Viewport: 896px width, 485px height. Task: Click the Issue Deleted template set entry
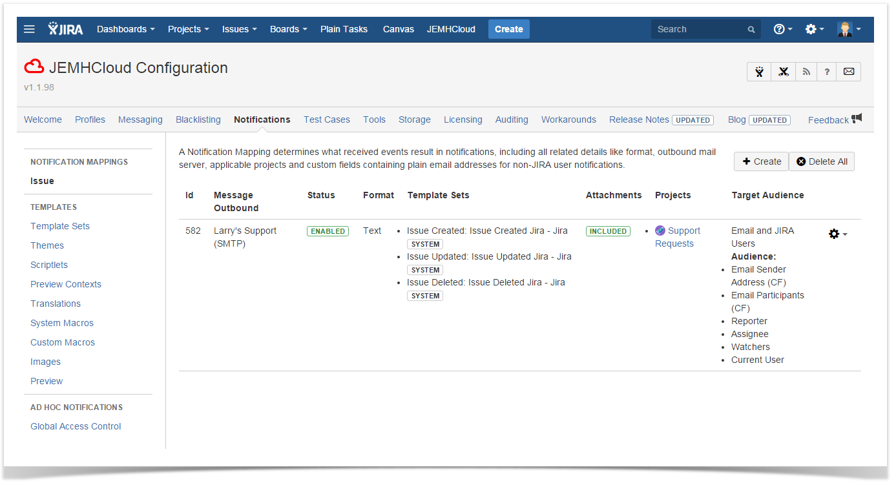pyautogui.click(x=486, y=282)
